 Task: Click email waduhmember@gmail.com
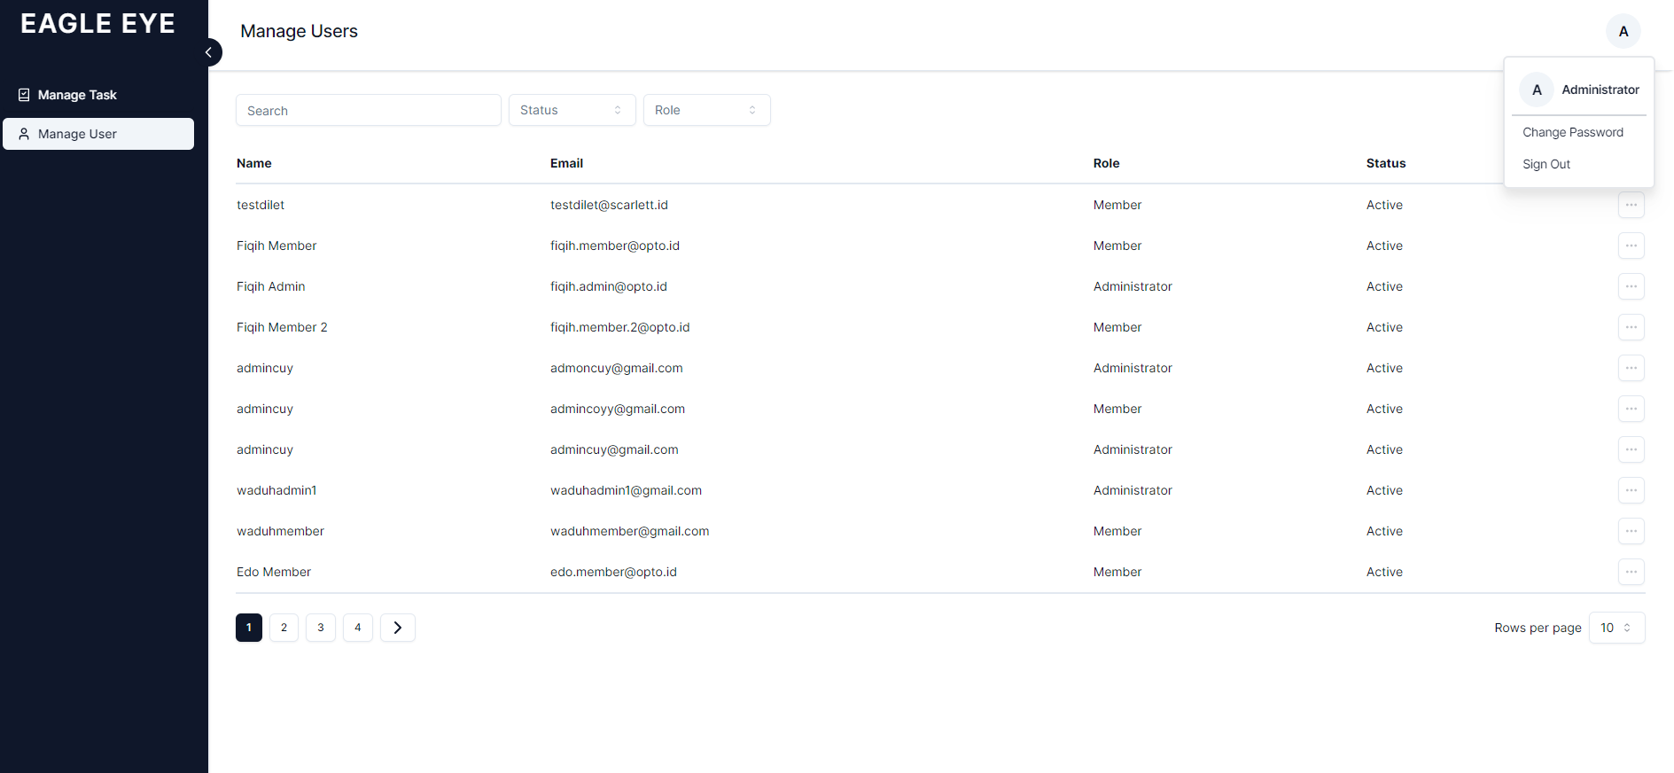pos(629,531)
